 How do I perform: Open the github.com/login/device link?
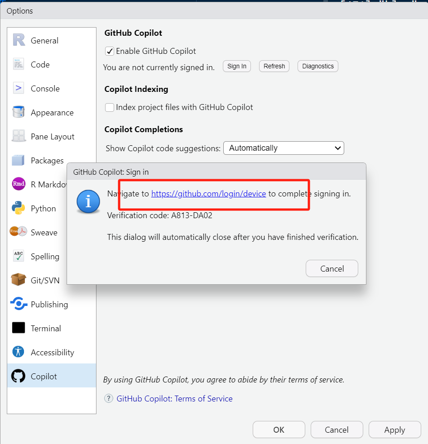point(208,194)
